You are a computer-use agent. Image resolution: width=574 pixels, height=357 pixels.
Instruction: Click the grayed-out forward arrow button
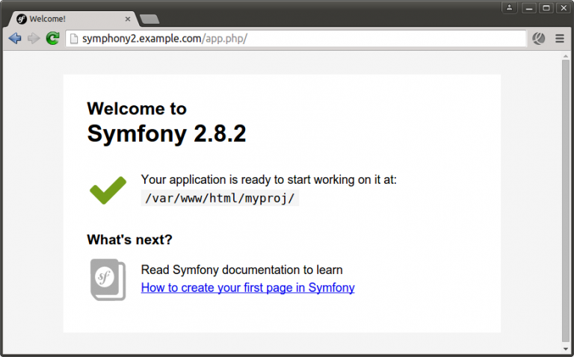pyautogui.click(x=33, y=38)
